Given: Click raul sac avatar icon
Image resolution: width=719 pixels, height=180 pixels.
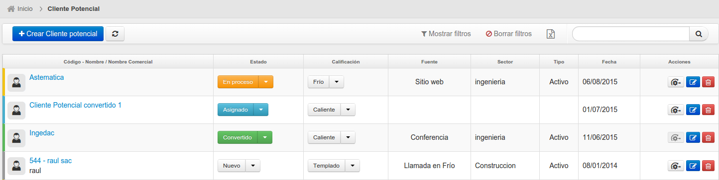Looking at the screenshot, I should [16, 166].
